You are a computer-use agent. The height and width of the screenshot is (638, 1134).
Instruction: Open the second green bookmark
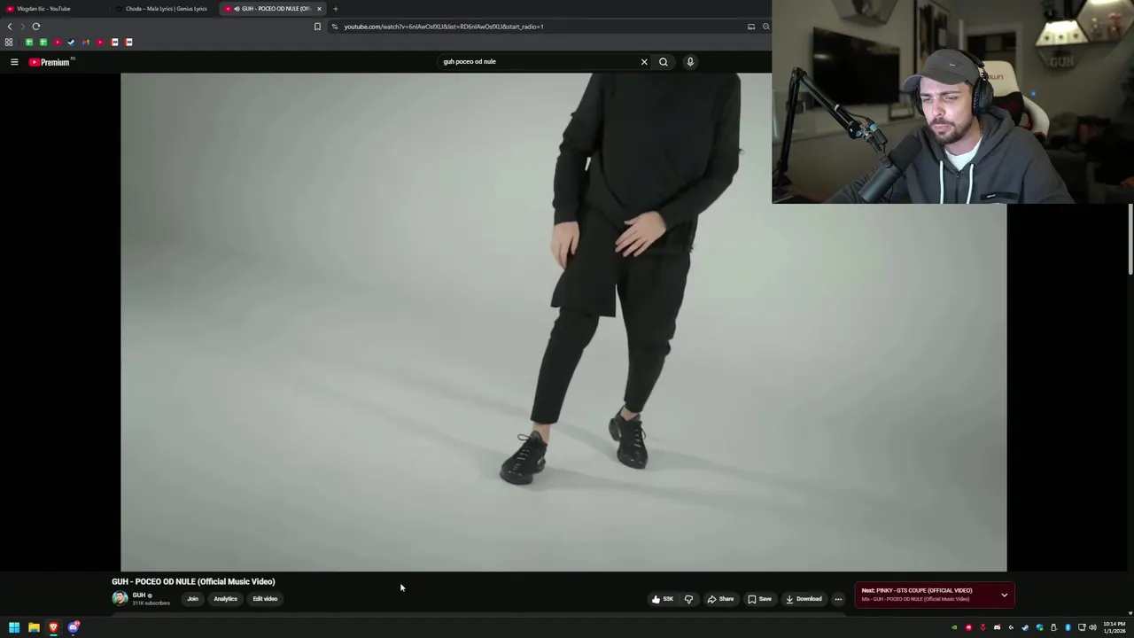[x=43, y=43]
